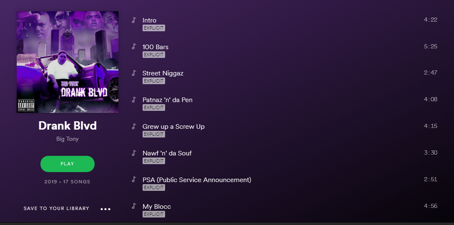This screenshot has height=225, width=454.
Task: Click the music note icon beside My Blocc
Action: [x=134, y=206]
